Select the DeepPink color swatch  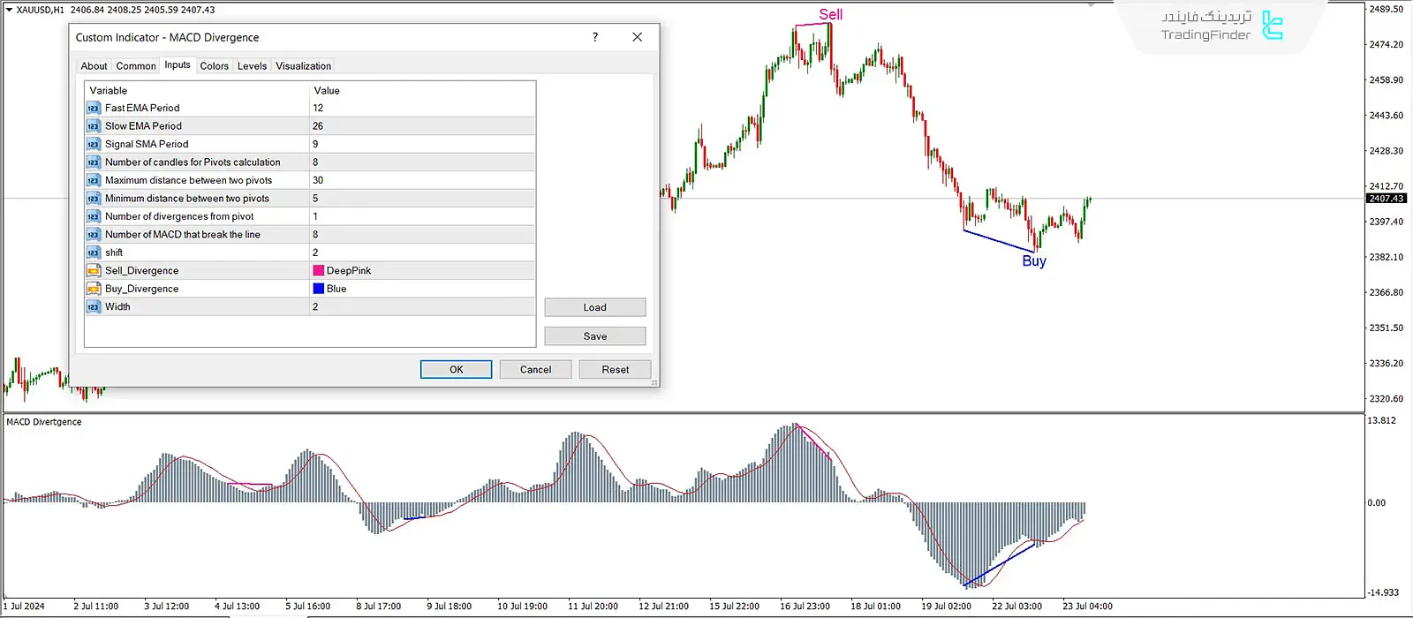click(x=319, y=271)
